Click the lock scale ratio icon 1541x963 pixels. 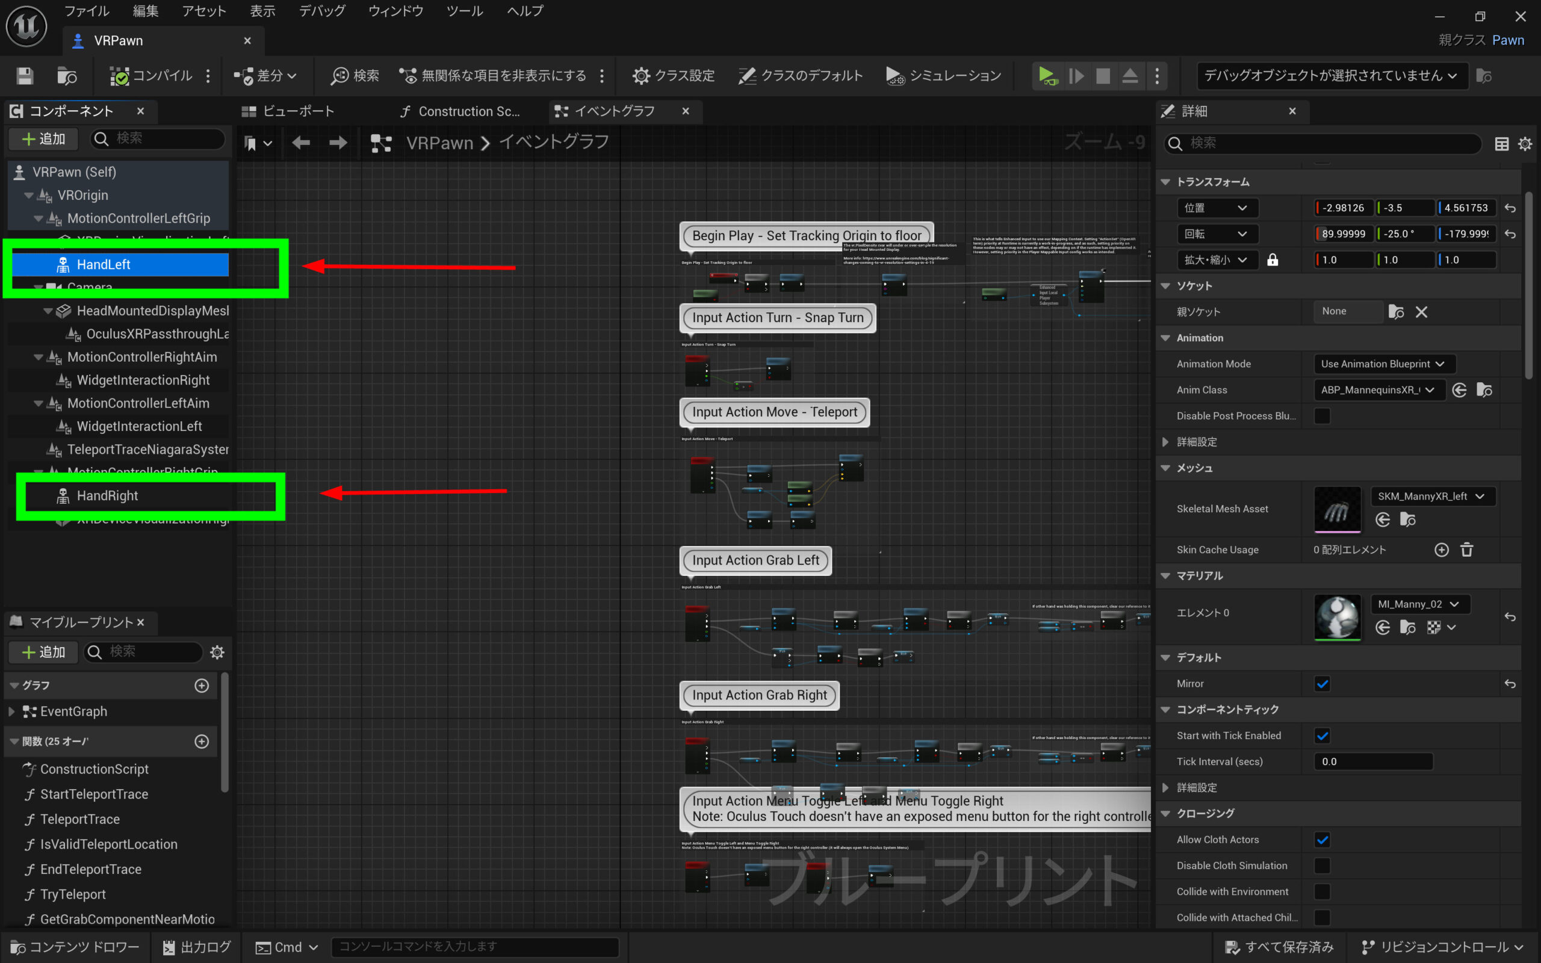pos(1273,260)
